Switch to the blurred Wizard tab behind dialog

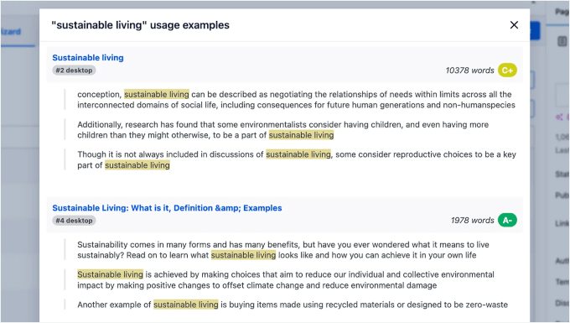click(11, 32)
